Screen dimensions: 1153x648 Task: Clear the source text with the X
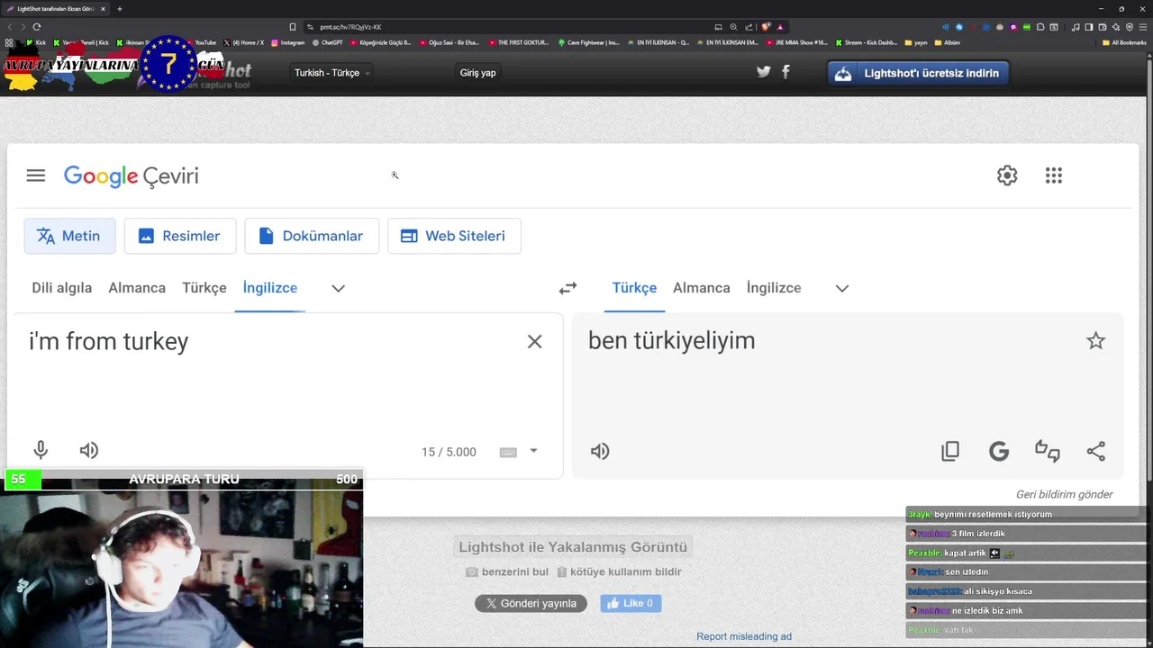(535, 341)
